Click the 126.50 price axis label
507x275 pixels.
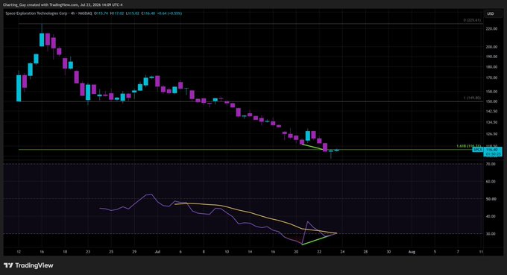click(x=491, y=134)
